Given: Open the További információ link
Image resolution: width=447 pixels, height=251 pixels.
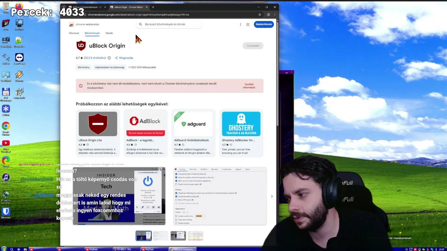Looking at the screenshot, I should point(249,86).
